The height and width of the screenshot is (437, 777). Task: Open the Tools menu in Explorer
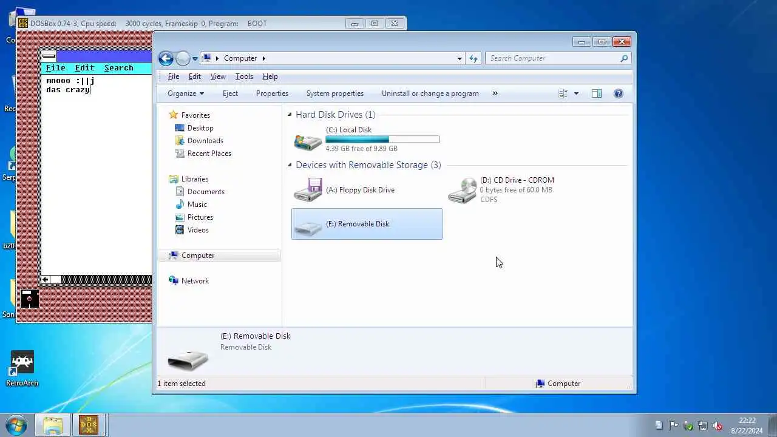click(x=244, y=76)
